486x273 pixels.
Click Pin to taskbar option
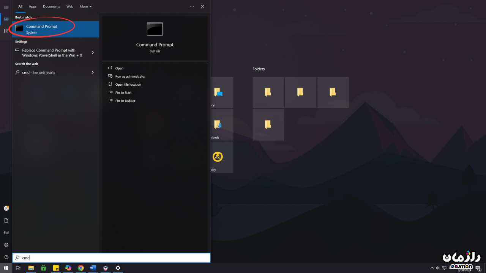[125, 101]
